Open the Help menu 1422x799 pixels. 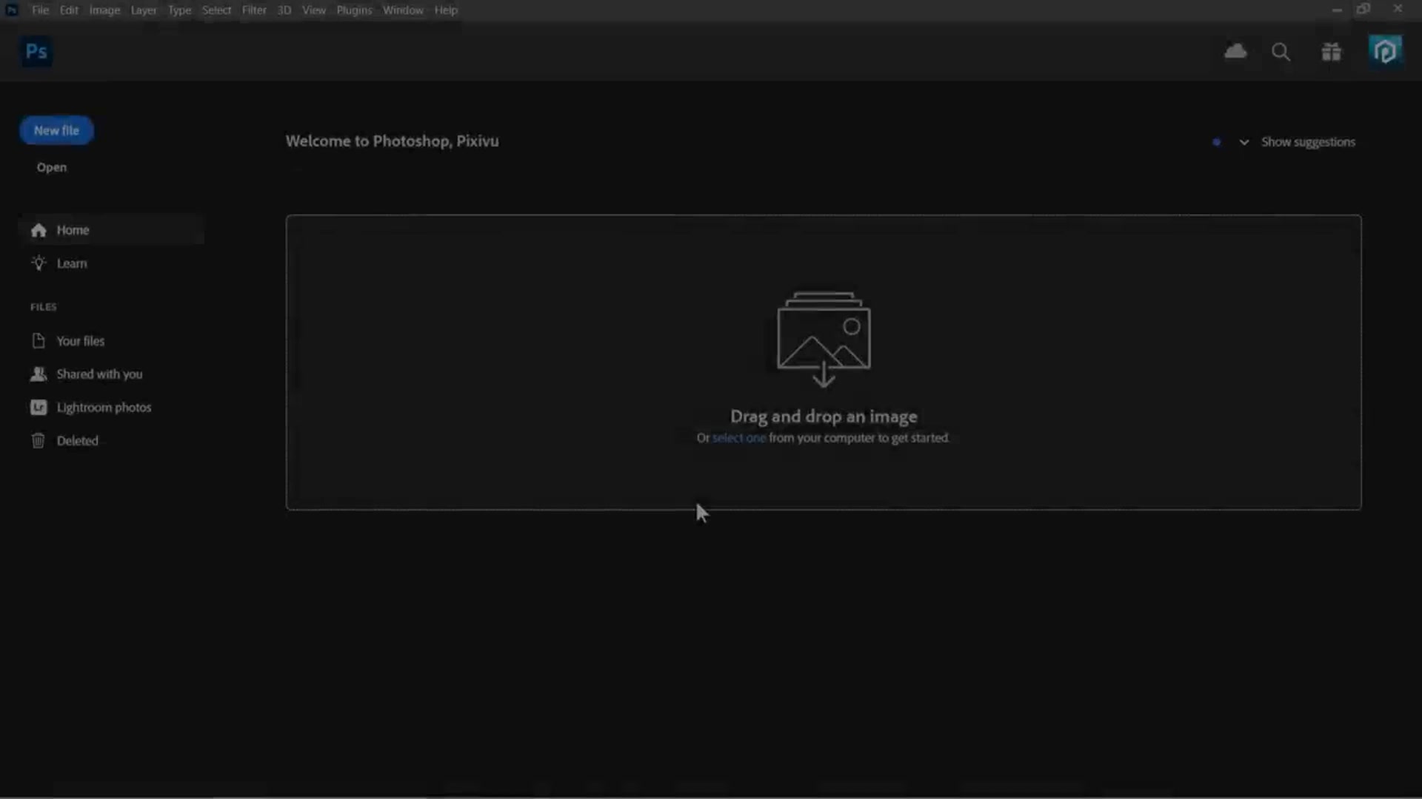click(446, 10)
